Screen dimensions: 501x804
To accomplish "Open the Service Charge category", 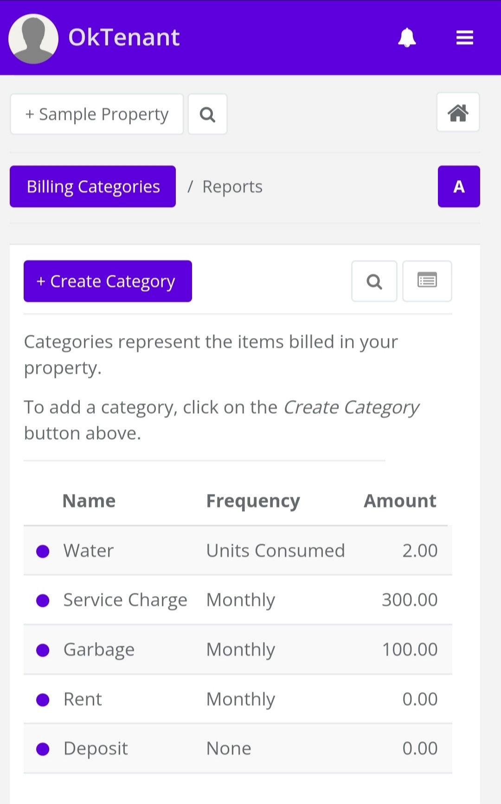I will coord(125,600).
